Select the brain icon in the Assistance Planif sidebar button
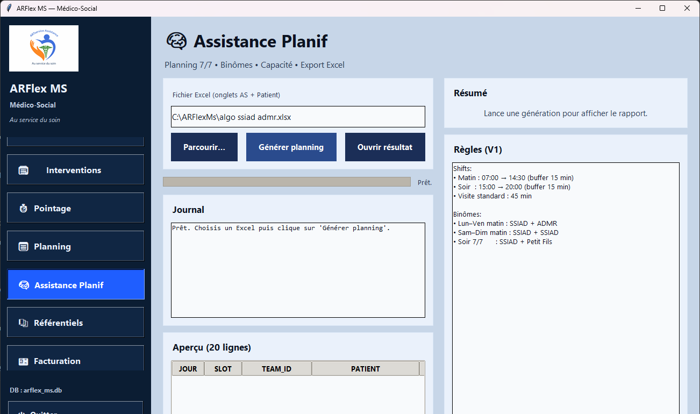The image size is (700, 414). click(x=24, y=284)
